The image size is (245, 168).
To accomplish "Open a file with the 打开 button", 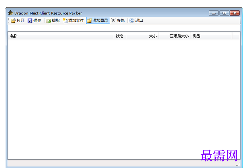I will [17, 21].
